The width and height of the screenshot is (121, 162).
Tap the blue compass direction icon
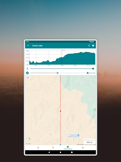[27, 73]
